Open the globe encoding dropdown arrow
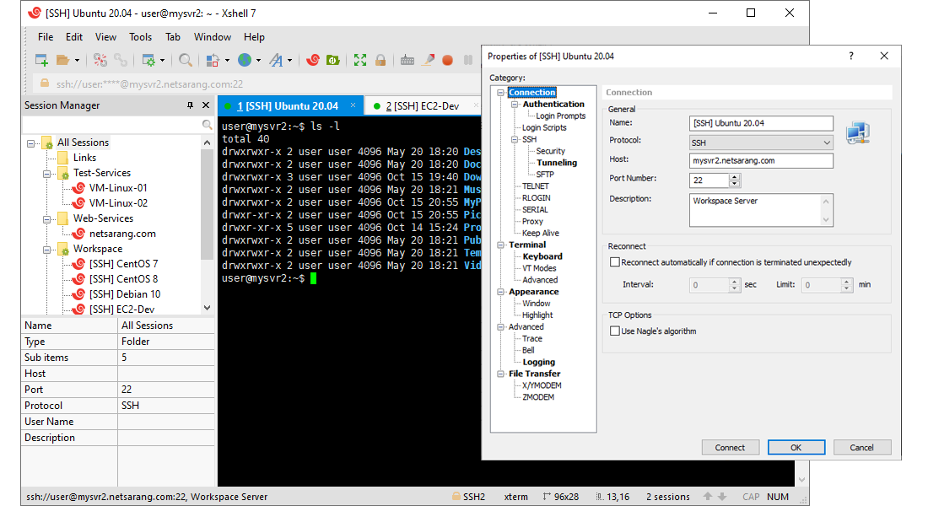Image resolution: width=928 pixels, height=506 pixels. pos(258,61)
